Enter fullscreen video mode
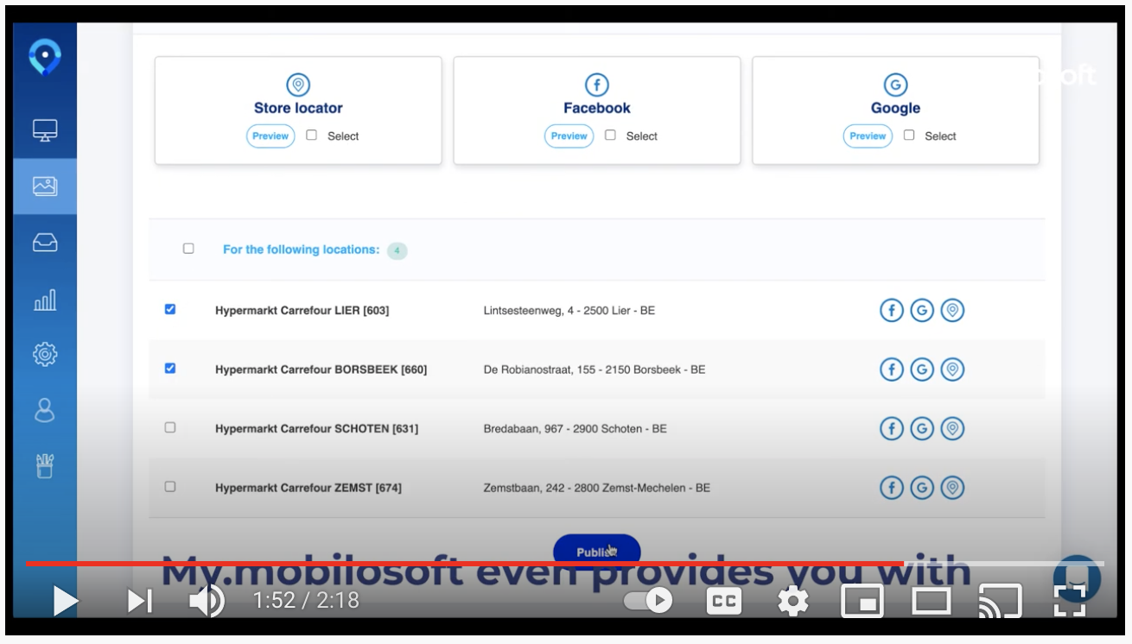This screenshot has height=644, width=1132. click(1070, 601)
